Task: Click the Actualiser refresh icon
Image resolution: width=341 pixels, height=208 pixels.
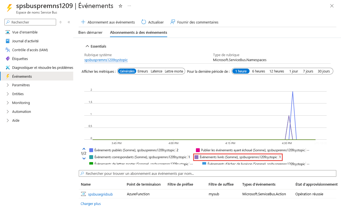Action: point(144,22)
